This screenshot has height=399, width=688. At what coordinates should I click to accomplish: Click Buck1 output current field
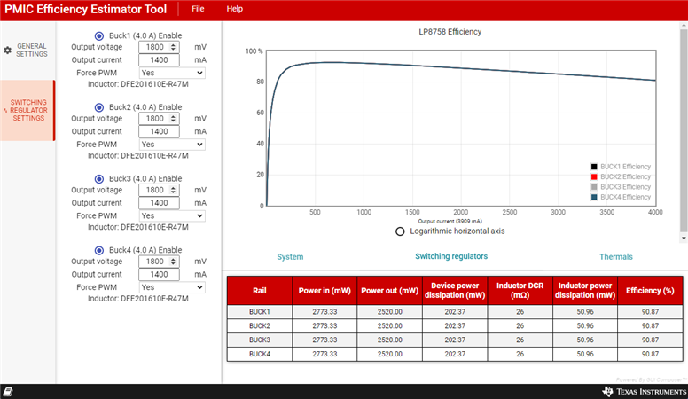[x=159, y=60]
